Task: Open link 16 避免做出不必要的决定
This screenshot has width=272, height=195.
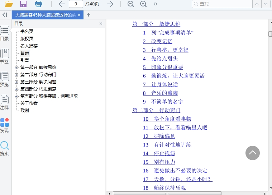Action: pos(175,171)
